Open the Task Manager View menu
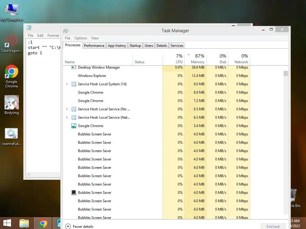Viewport: 306px width, 229px height. 95,38
